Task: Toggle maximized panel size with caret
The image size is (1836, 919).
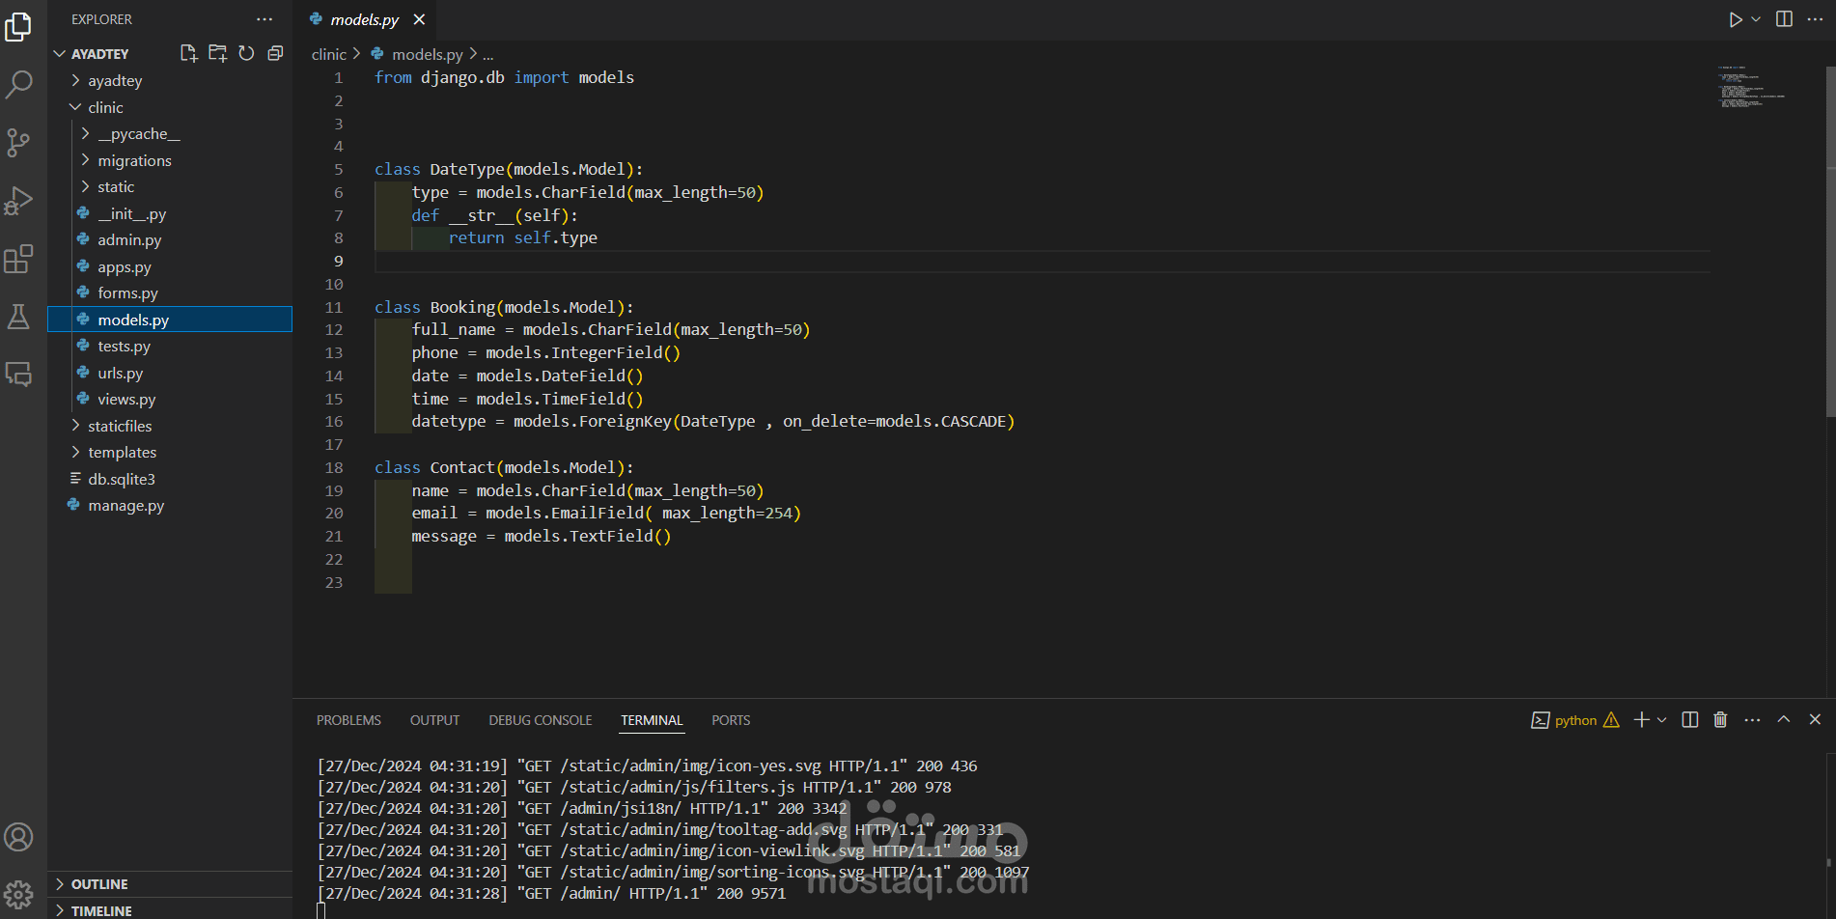Action: (x=1784, y=720)
